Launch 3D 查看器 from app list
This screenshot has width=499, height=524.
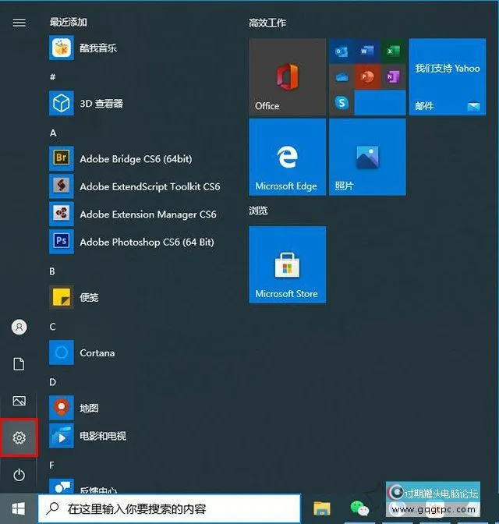coord(87,103)
